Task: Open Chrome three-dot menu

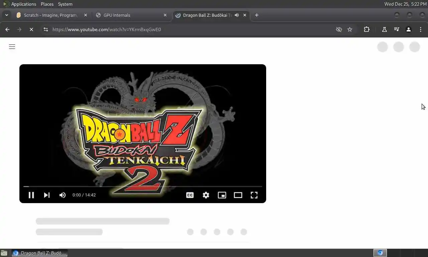Action: pos(421,29)
